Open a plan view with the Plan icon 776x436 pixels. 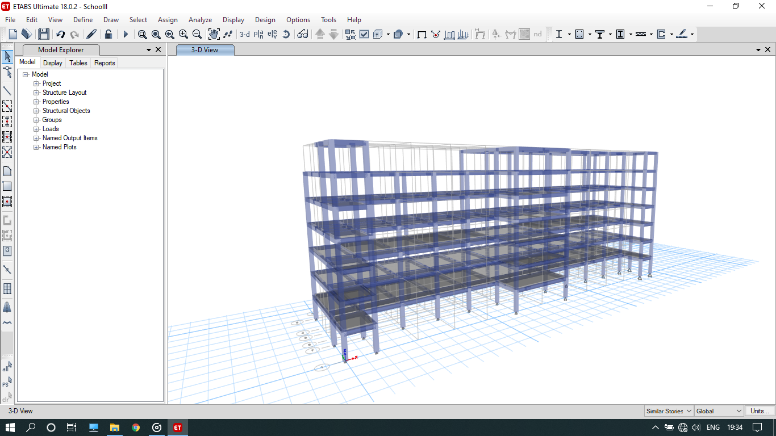pyautogui.click(x=258, y=34)
